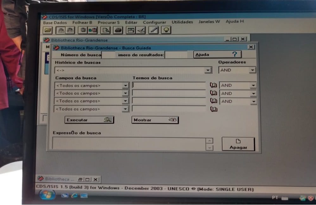Click the data entry form toolbar icon
Viewport: 316px width, 205px height.
tap(131, 30)
